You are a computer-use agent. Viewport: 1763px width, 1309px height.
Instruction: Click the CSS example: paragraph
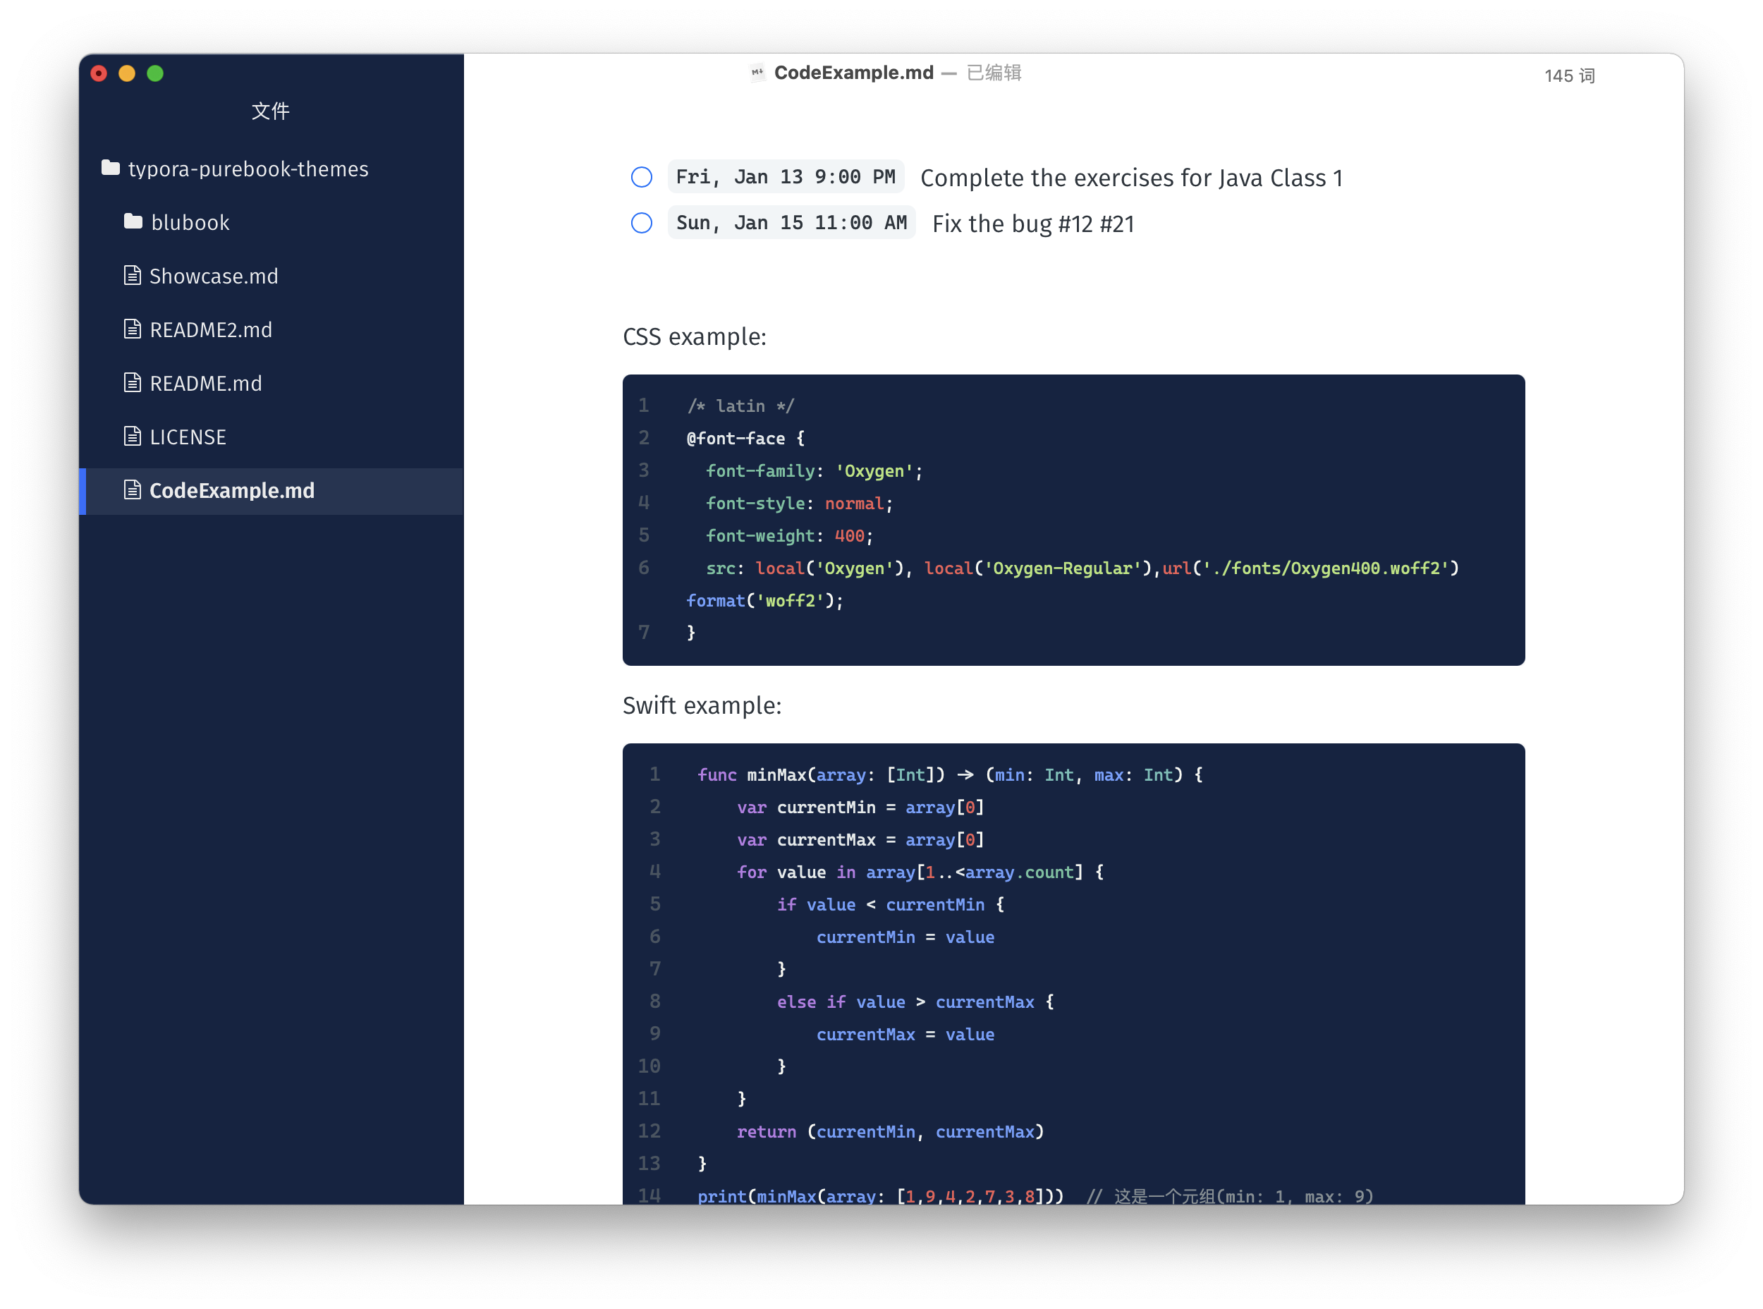coord(695,336)
